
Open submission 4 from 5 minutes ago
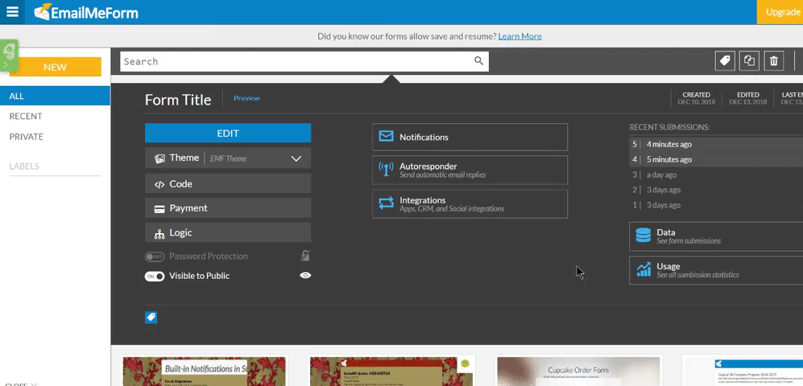tap(716, 159)
